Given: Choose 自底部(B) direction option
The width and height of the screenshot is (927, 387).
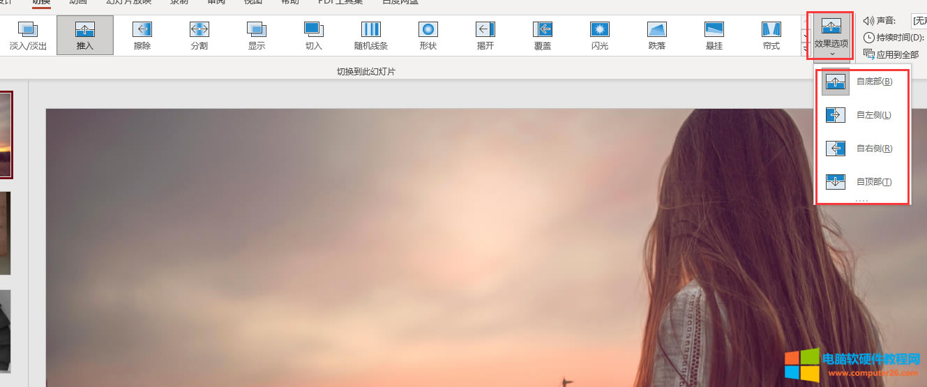Looking at the screenshot, I should click(862, 82).
